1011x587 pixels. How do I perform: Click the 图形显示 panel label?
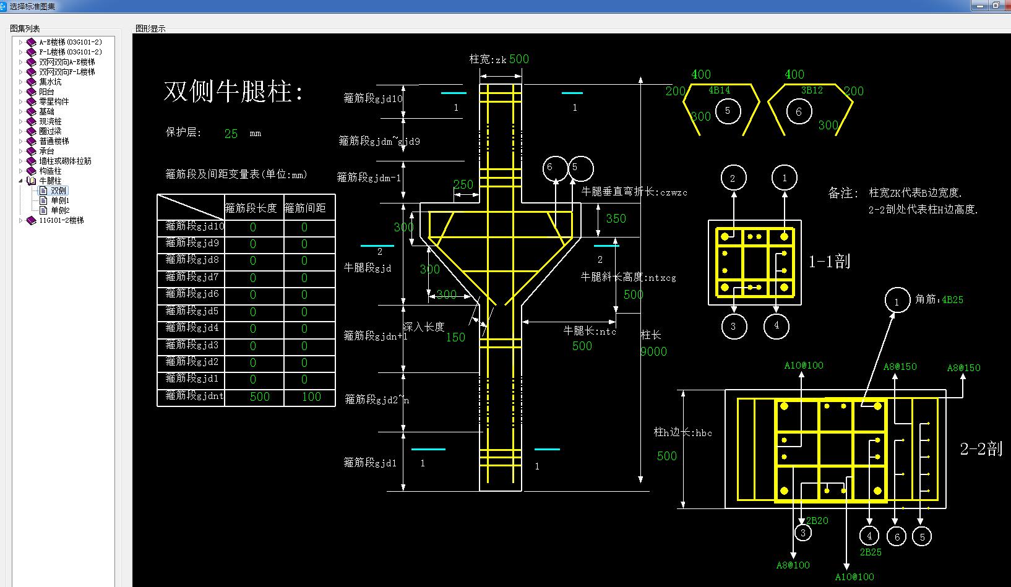[x=150, y=28]
